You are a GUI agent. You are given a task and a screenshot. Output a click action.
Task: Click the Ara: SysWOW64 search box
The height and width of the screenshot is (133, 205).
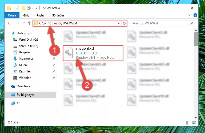tap(163, 23)
